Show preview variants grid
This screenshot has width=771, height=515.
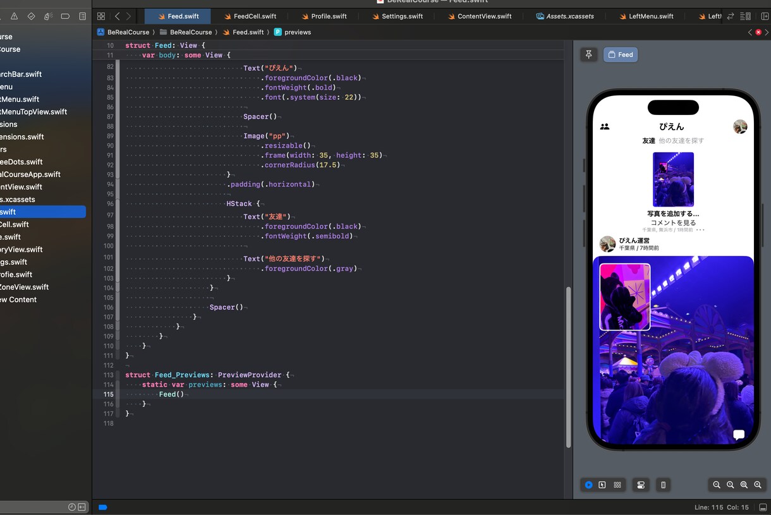pyautogui.click(x=617, y=485)
